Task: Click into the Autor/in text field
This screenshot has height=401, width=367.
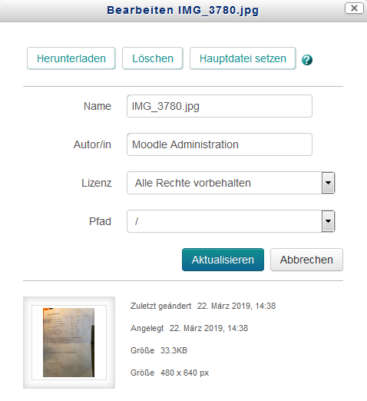Action: pos(220,144)
